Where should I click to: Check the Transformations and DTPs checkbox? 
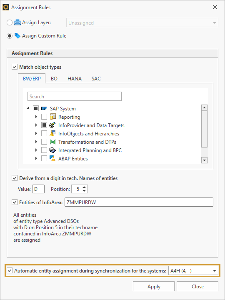click(x=44, y=142)
